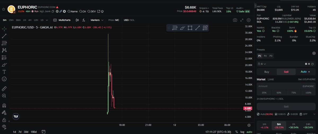Star EUPHORIC as a favorite
The width and height of the screenshot is (318, 134).
(3, 9)
